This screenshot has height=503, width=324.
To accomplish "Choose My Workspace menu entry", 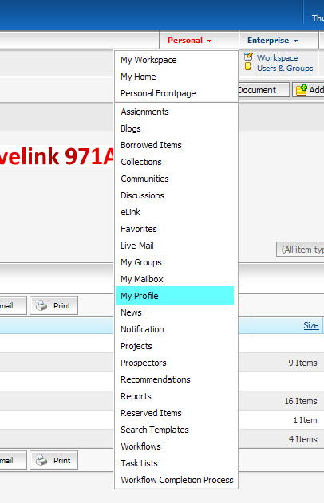I will (x=148, y=60).
